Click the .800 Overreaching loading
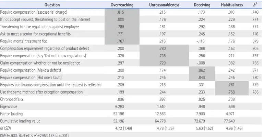The image size is (264, 137). click(x=121, y=19)
